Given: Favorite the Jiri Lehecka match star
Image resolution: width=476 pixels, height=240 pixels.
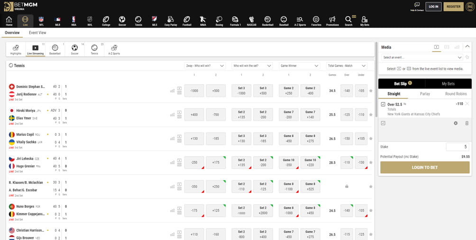Looking at the screenshot, I should pyautogui.click(x=371, y=162).
